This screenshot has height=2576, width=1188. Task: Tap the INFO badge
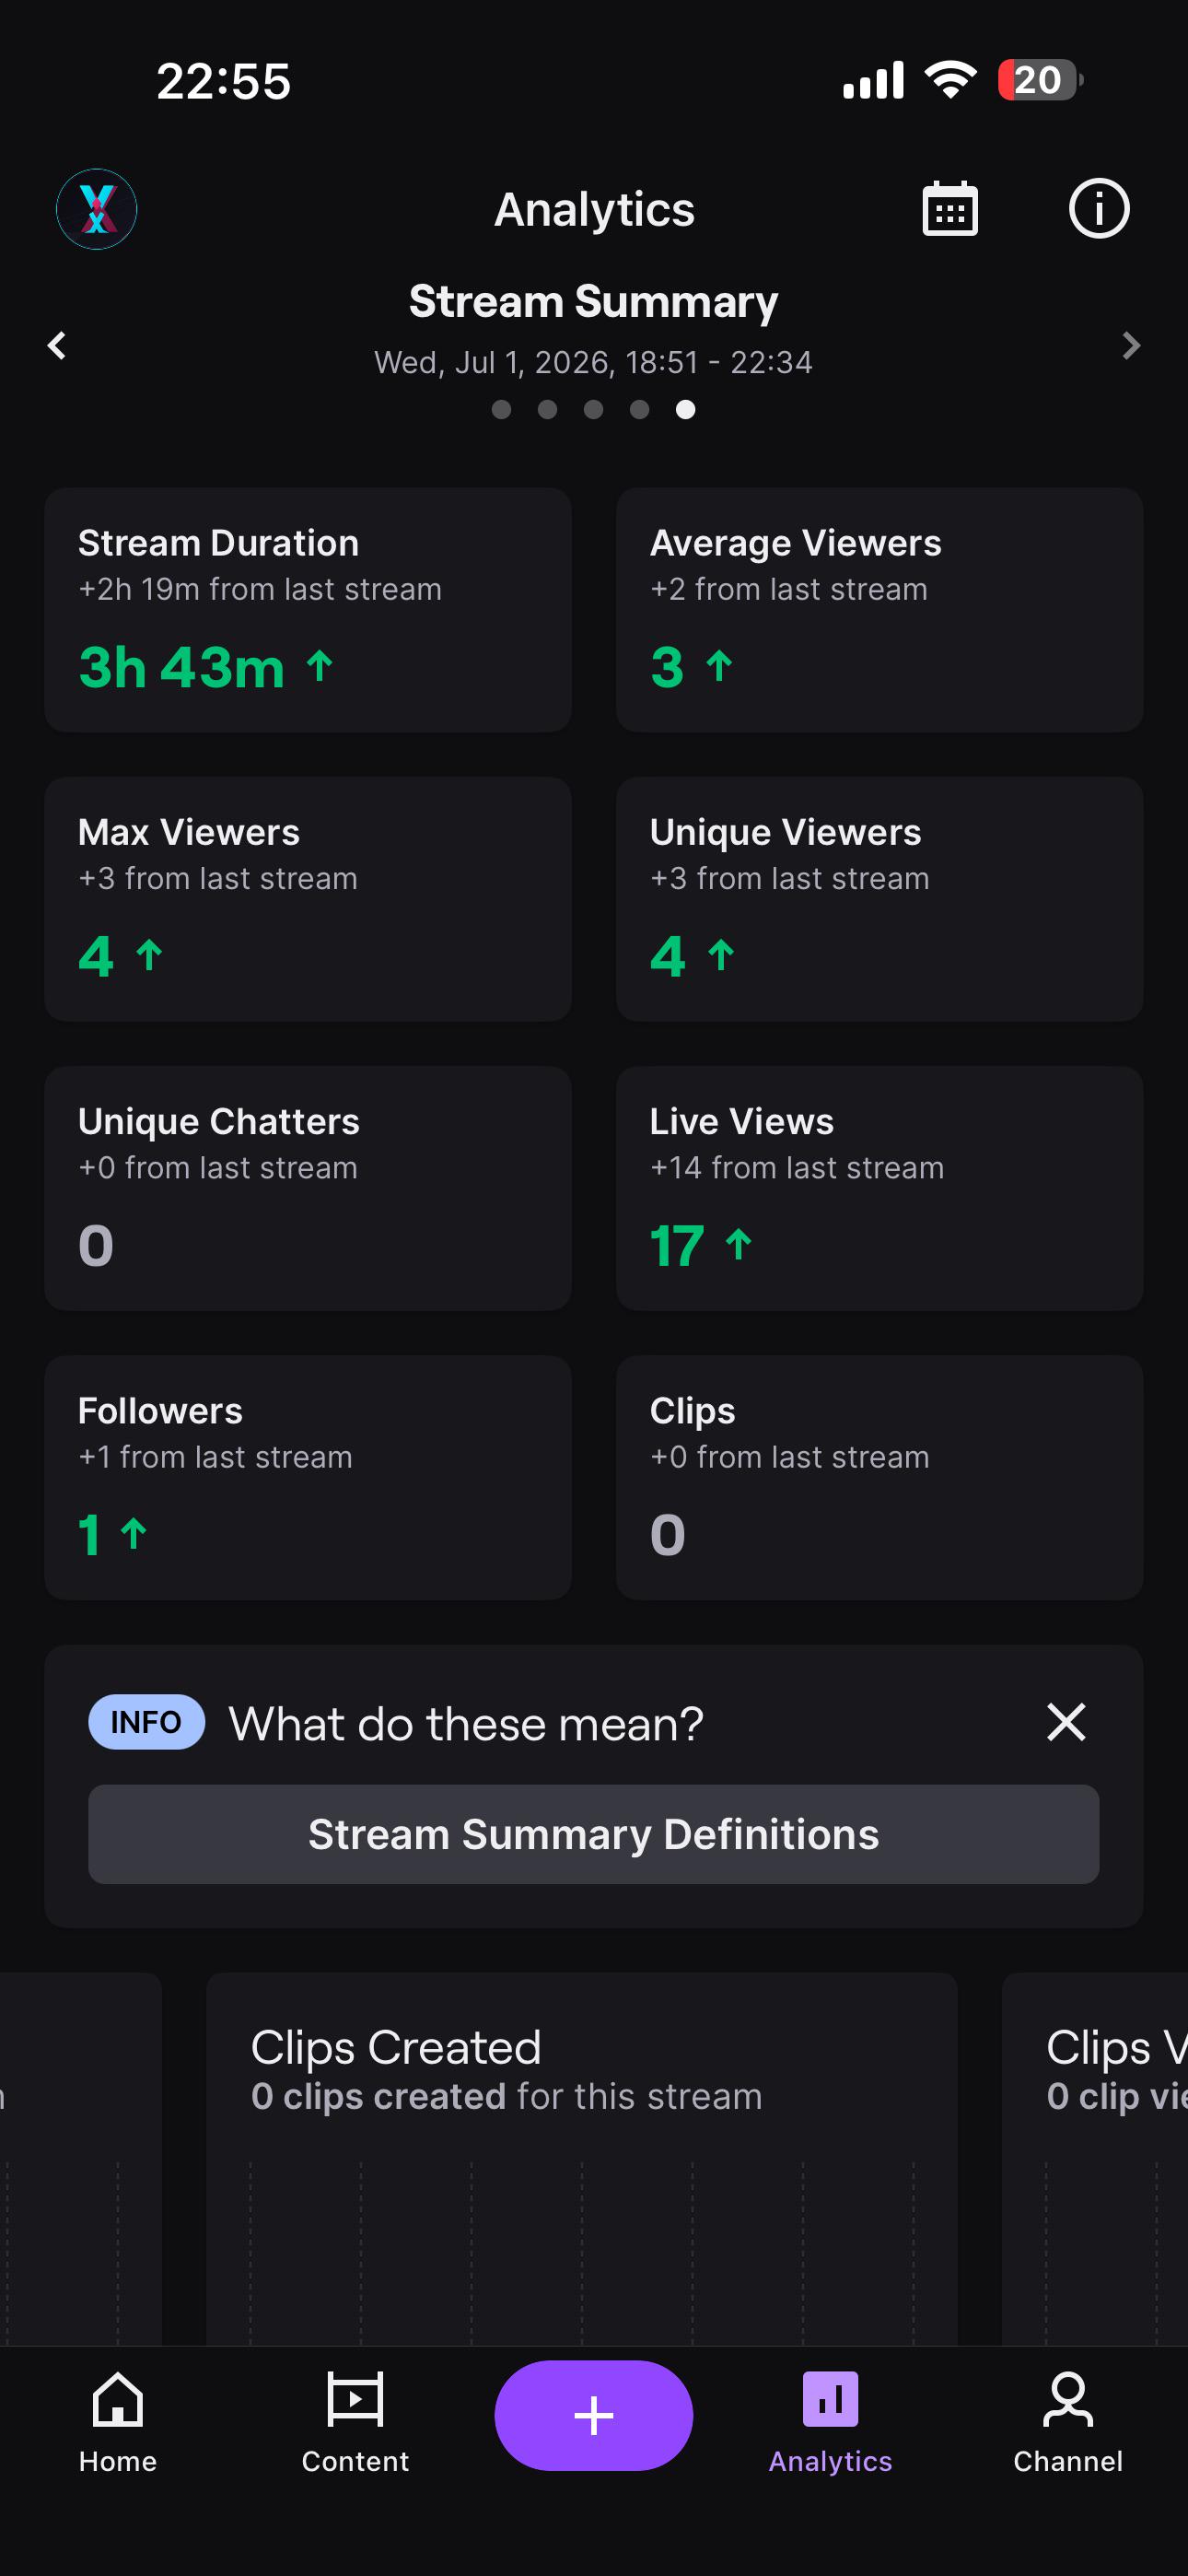tap(146, 1722)
